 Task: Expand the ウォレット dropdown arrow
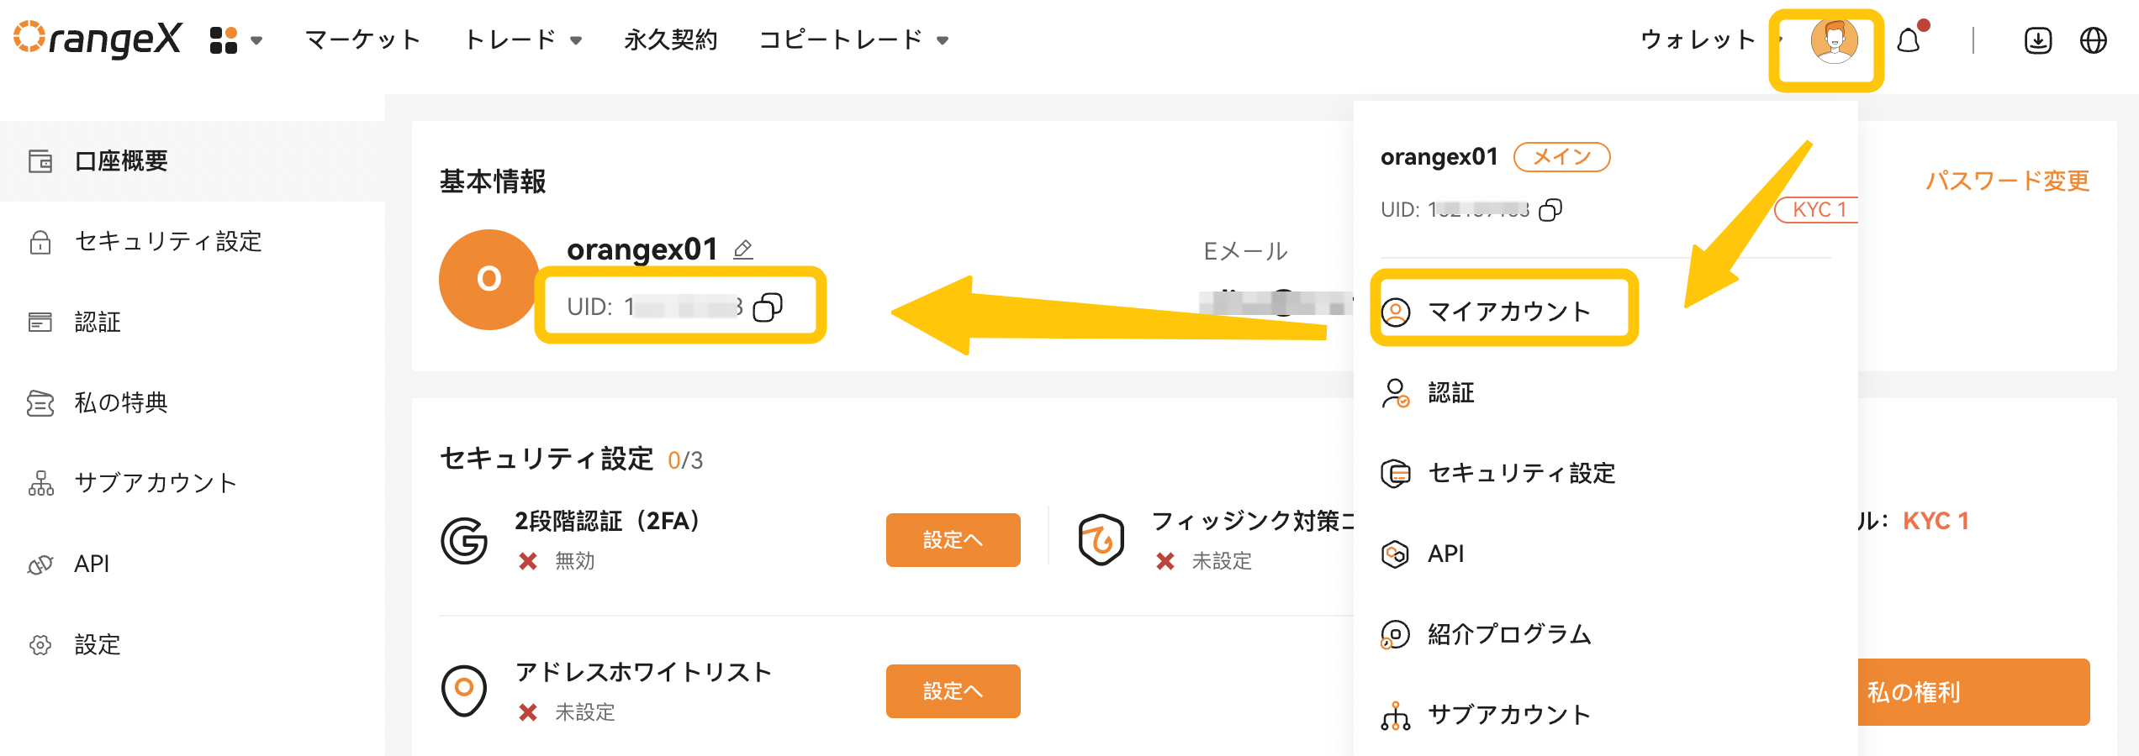[x=1780, y=39]
